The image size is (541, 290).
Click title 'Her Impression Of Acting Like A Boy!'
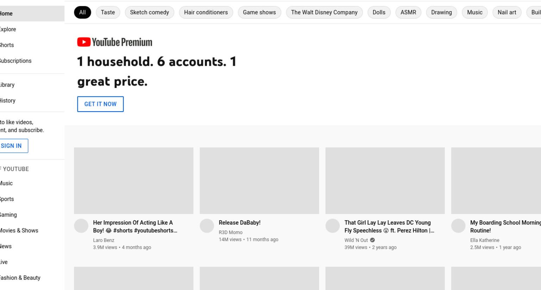[x=135, y=227]
